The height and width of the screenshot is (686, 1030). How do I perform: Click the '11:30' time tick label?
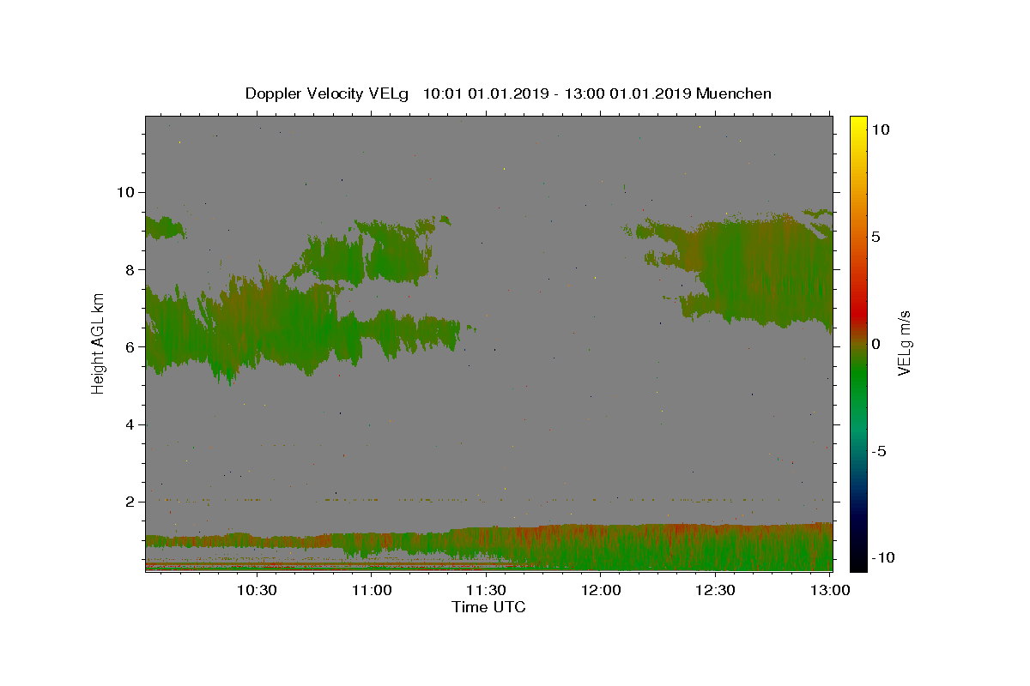[486, 590]
